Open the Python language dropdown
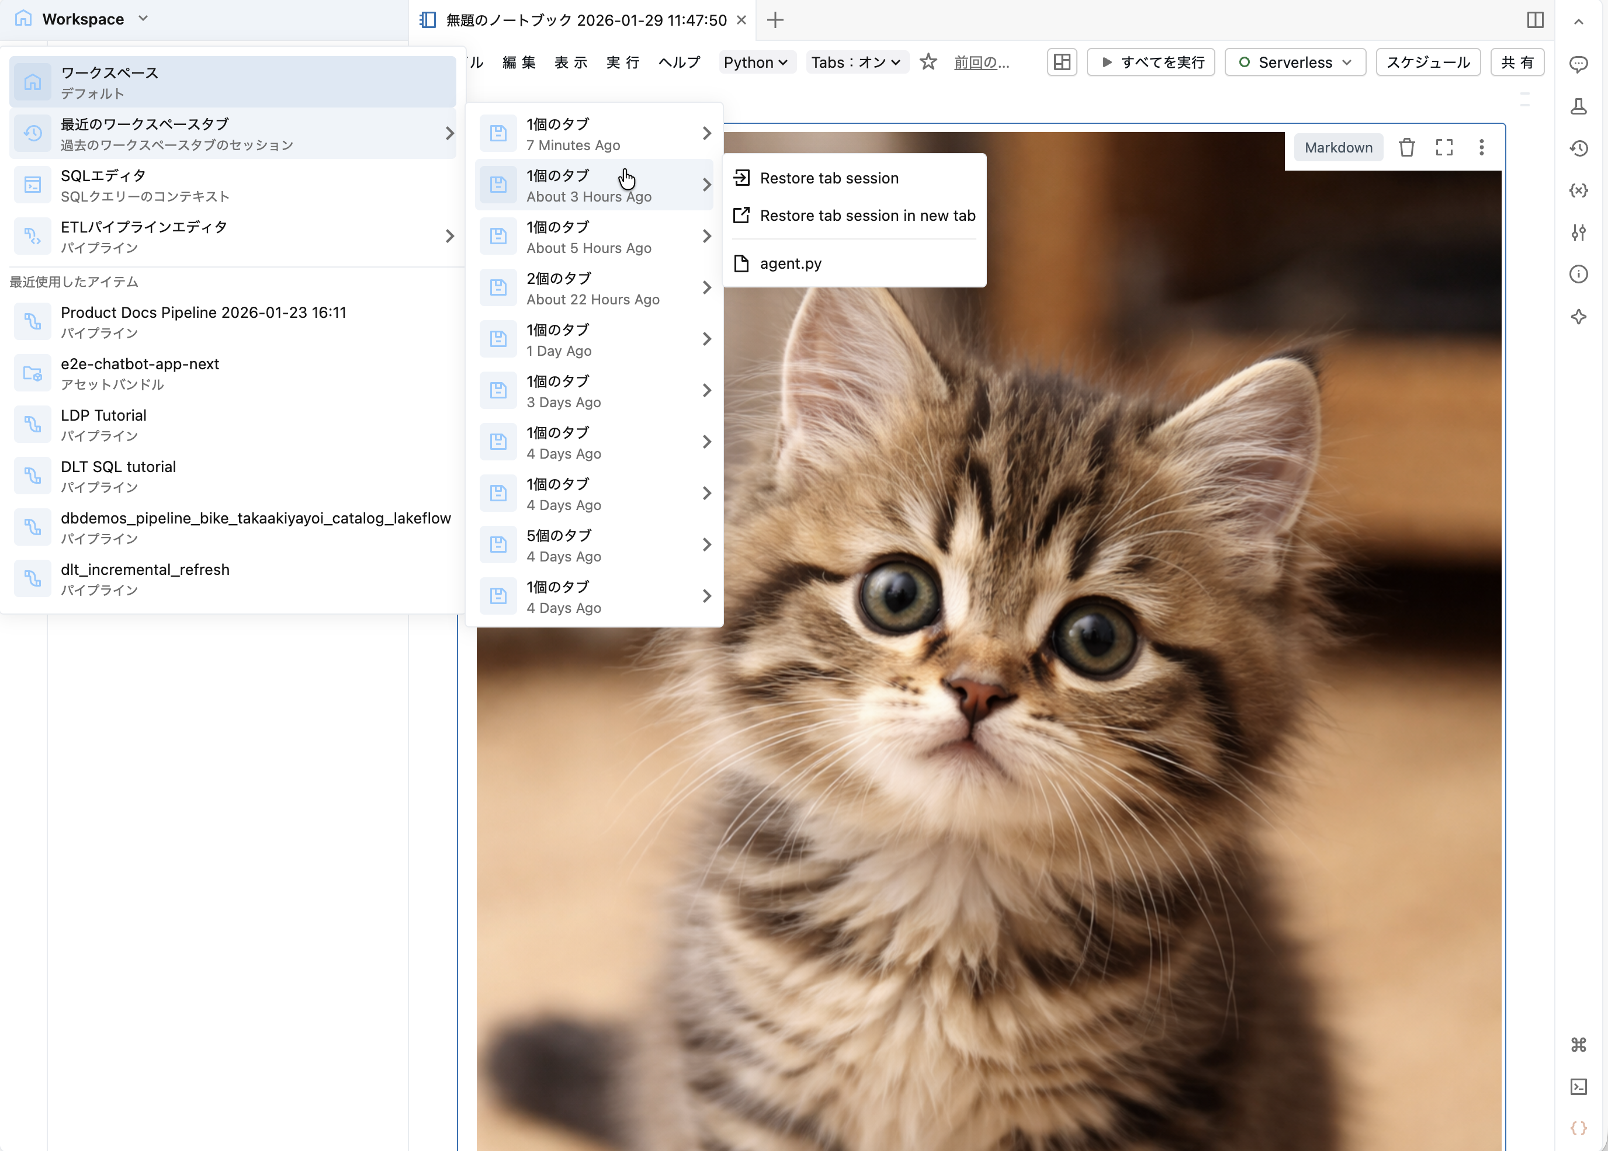Screen dimensions: 1608x1151 756,63
